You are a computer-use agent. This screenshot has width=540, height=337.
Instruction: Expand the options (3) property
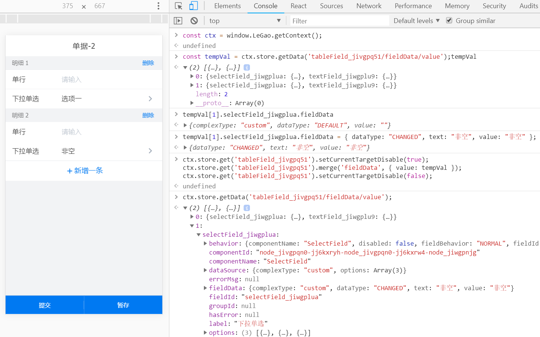pyautogui.click(x=205, y=333)
